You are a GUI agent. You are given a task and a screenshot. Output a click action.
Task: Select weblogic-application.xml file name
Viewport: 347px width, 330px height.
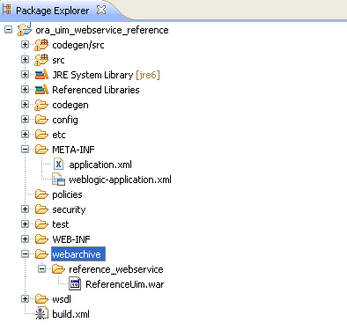120,180
